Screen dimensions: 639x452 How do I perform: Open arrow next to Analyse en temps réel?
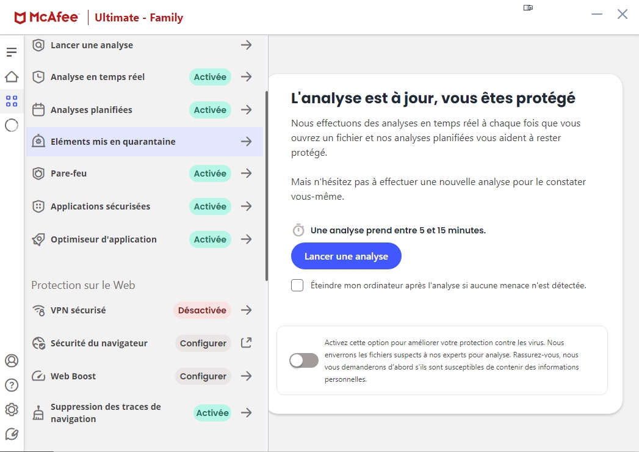click(x=246, y=77)
